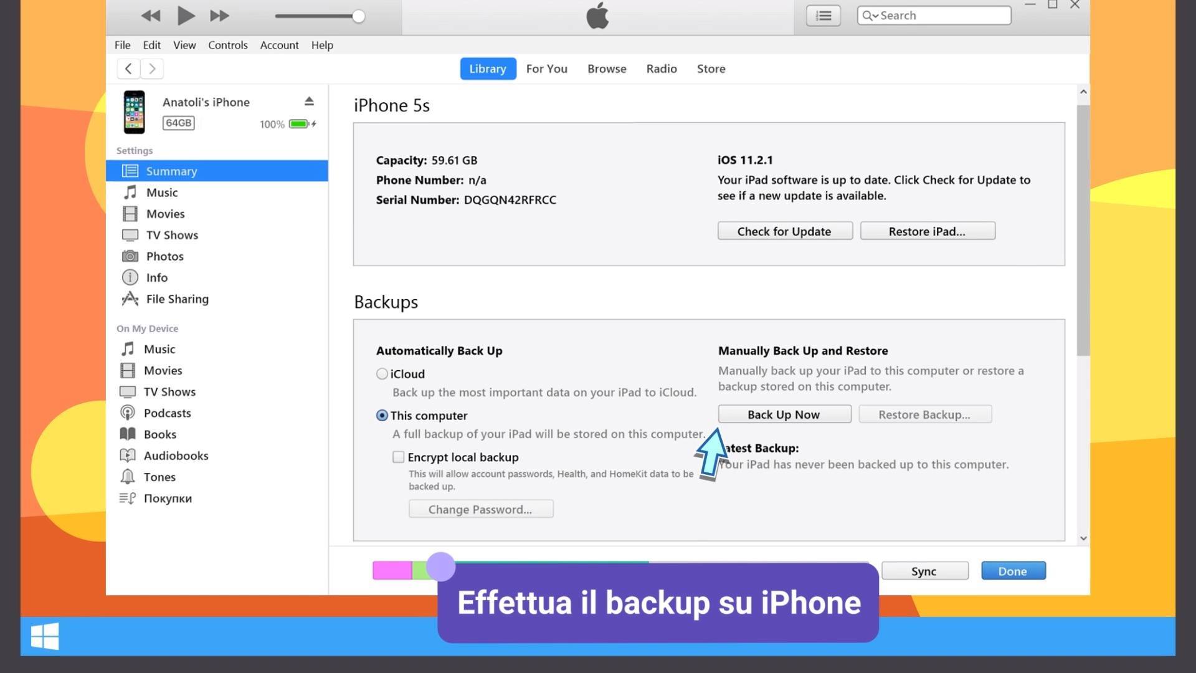
Task: Click the Change Password... button
Action: pos(481,509)
